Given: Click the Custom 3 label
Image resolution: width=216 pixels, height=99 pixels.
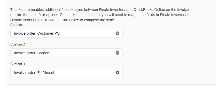Looking at the screenshot, I should tap(18, 64).
